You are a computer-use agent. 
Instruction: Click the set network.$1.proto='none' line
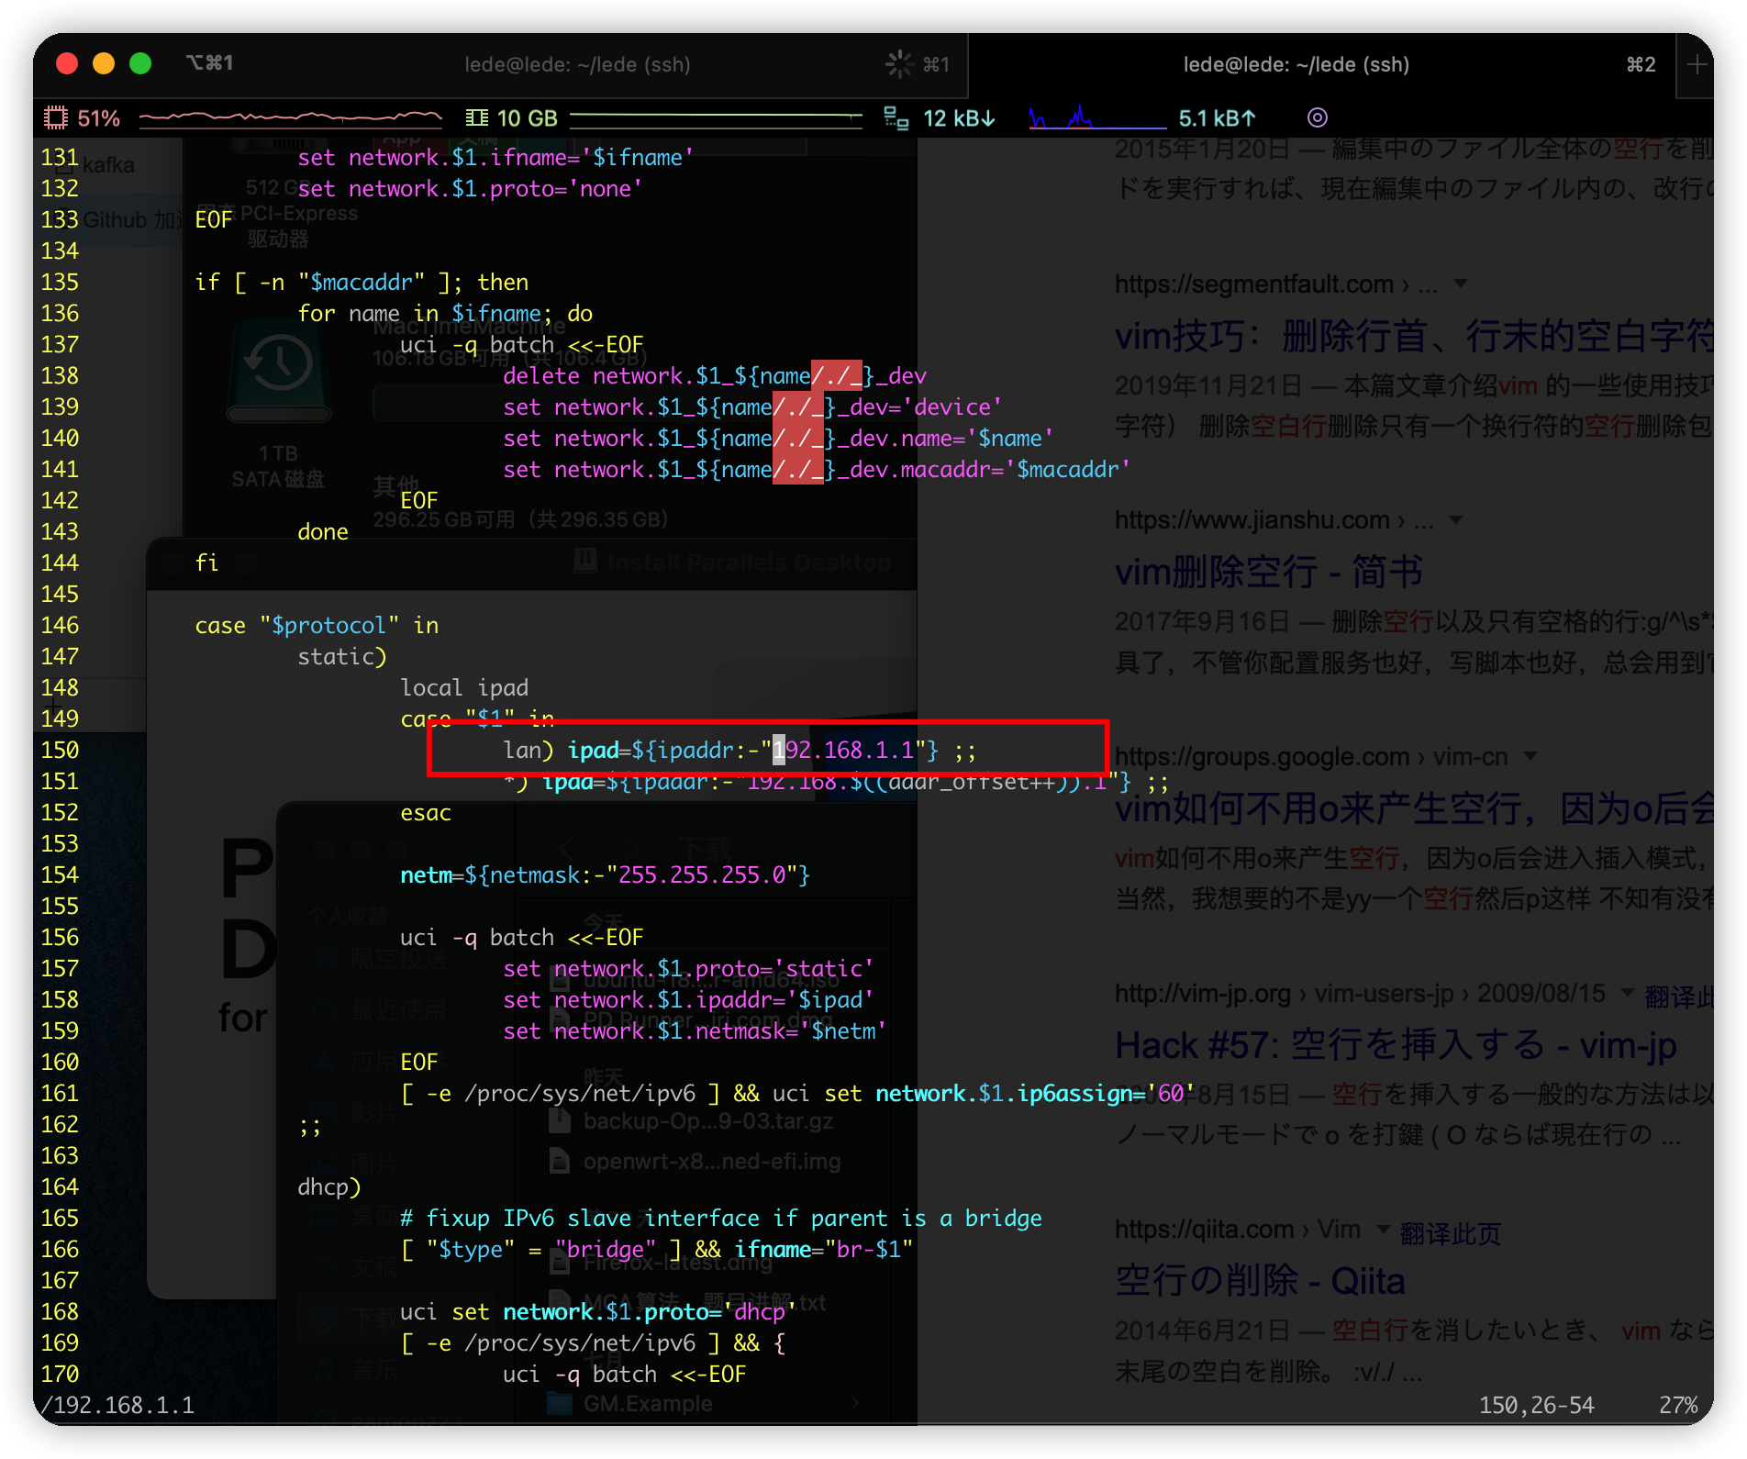pos(470,188)
